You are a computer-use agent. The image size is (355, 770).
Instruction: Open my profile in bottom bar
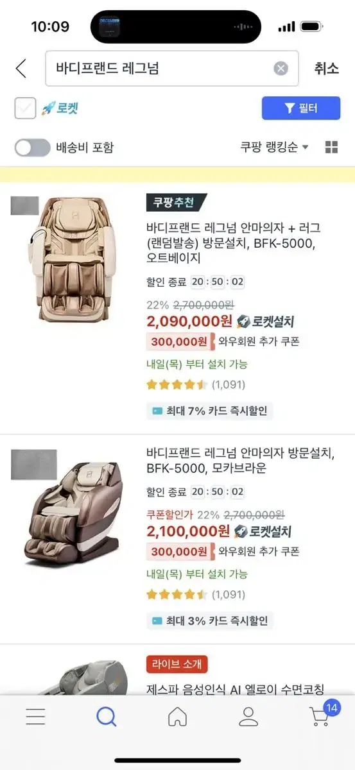248,716
